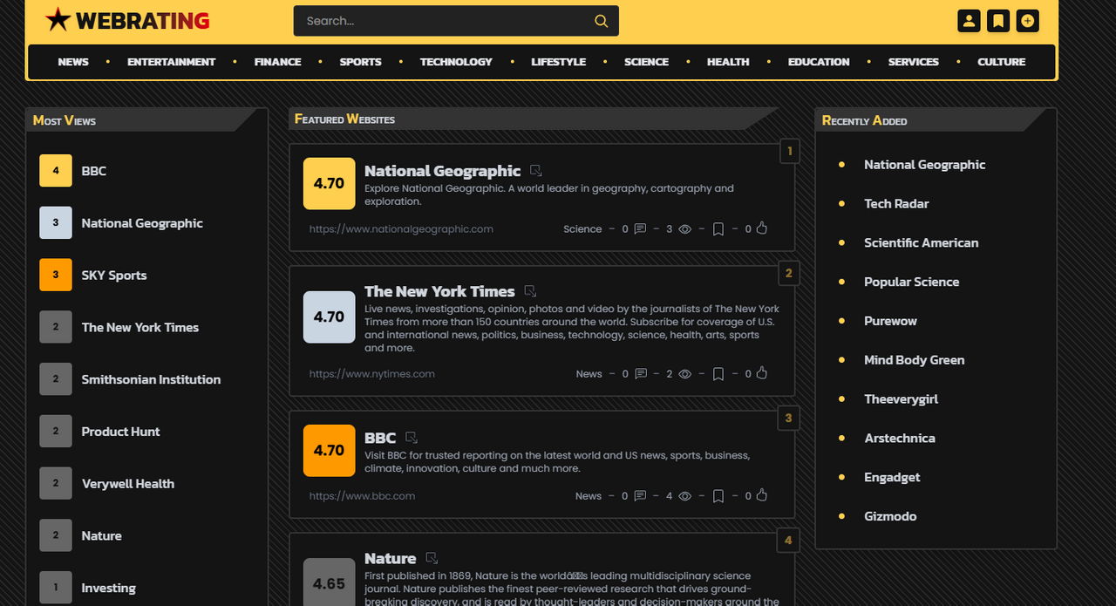Click views eye icon on BBC card

685,496
